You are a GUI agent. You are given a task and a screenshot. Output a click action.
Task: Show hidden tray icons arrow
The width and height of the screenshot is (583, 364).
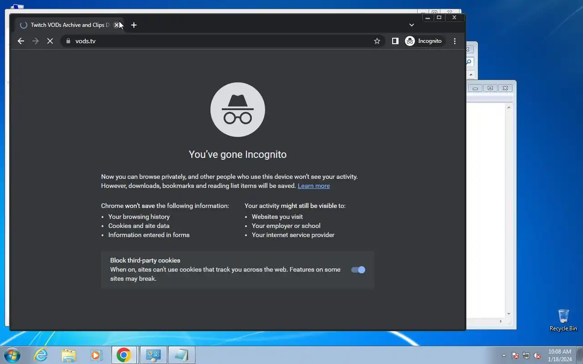pyautogui.click(x=504, y=355)
